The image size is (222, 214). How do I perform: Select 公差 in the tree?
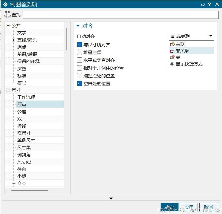22,112
